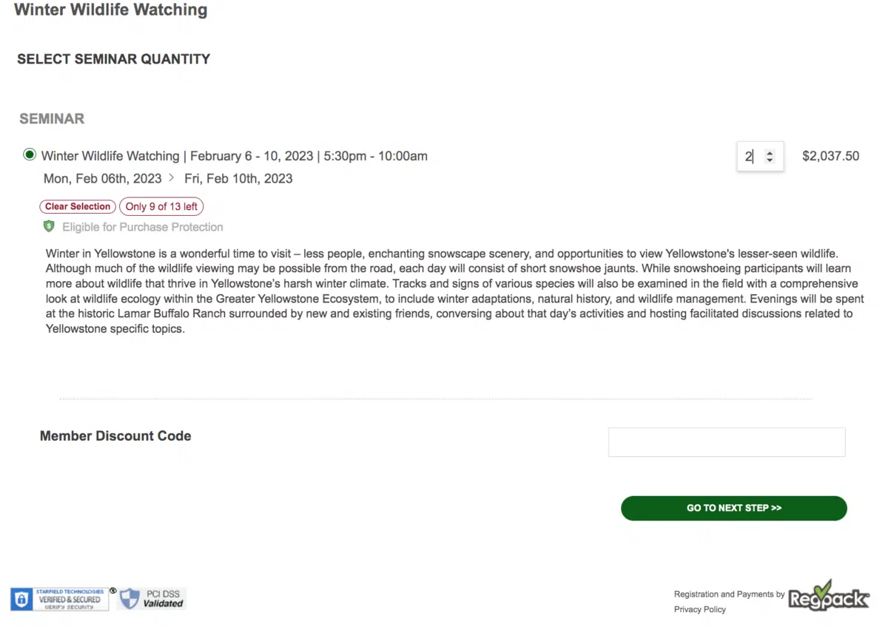Open the Regpack logo link
Image resolution: width=888 pixels, height=627 pixels.
point(828,597)
